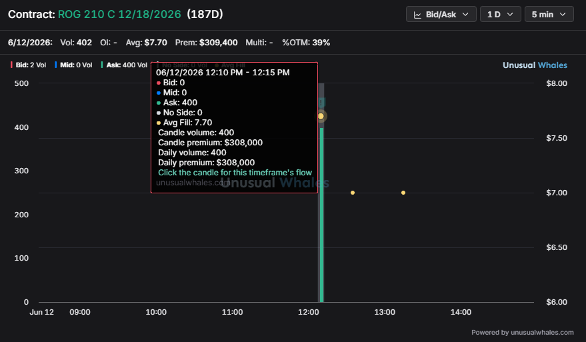Toggle the Bid 2 Vol legend series
The width and height of the screenshot is (586, 342).
(x=29, y=65)
